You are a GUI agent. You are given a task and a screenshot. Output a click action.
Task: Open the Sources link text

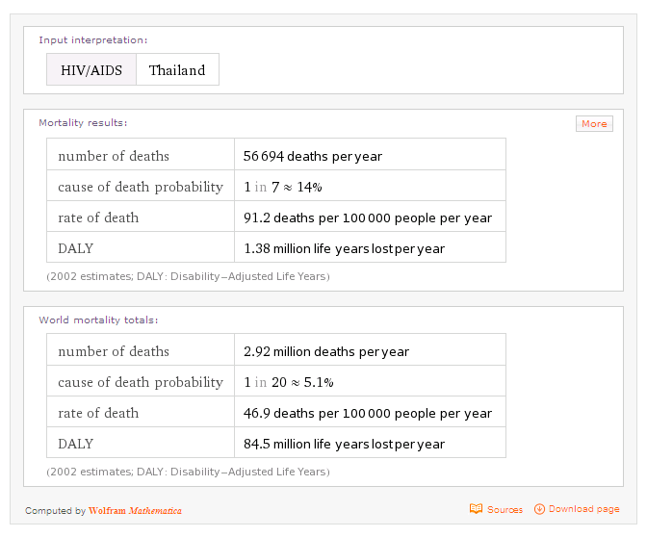click(505, 510)
